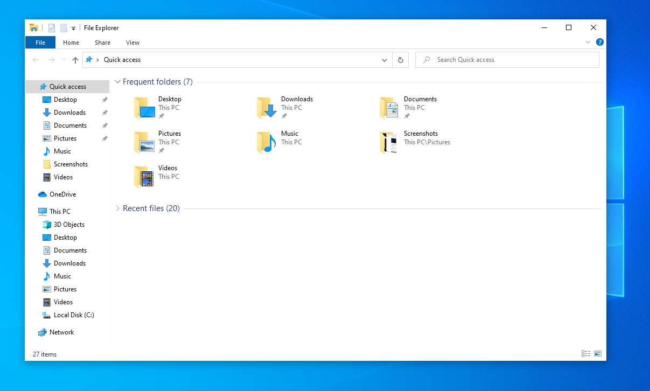The image size is (650, 391).
Task: Open Local Disk (C:) in the sidebar
Action: (72, 315)
